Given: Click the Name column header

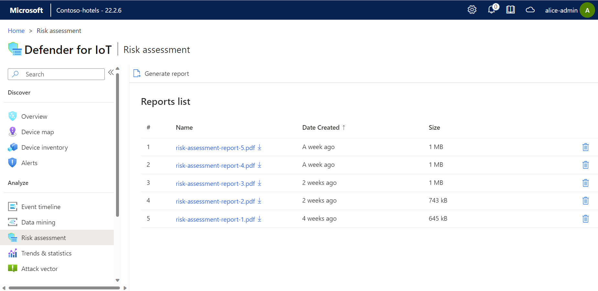Looking at the screenshot, I should tap(184, 127).
